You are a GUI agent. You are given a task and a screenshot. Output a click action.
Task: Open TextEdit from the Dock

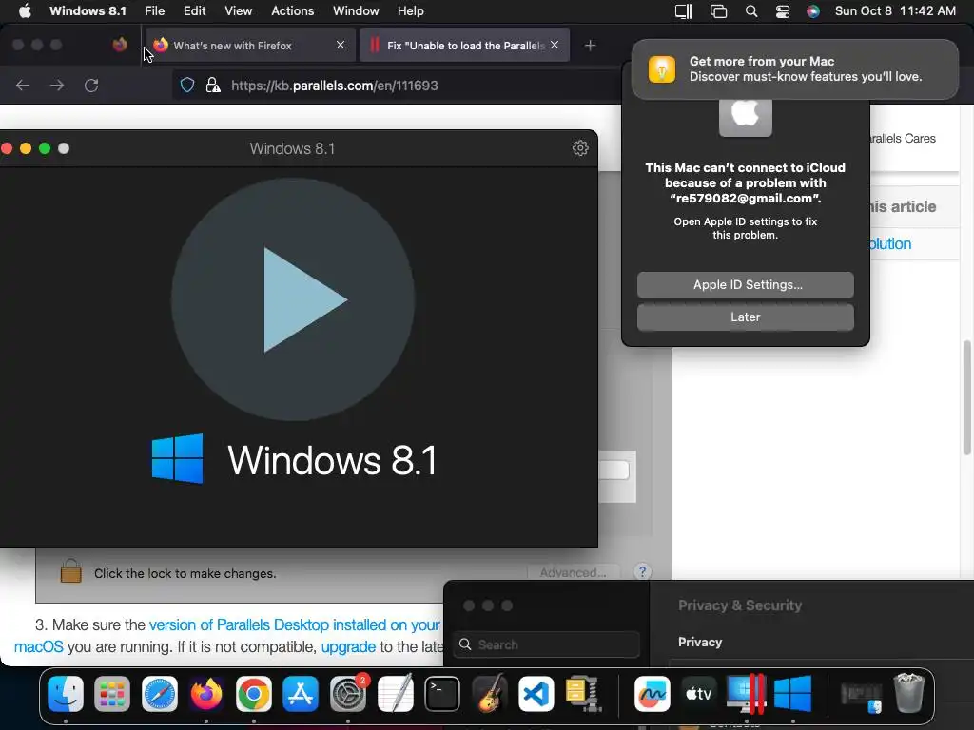click(x=395, y=693)
